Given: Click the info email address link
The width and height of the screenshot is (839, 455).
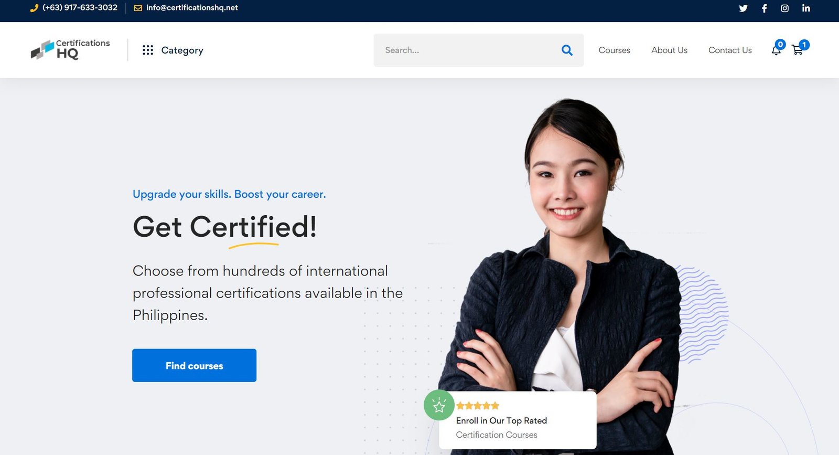Looking at the screenshot, I should click(192, 8).
